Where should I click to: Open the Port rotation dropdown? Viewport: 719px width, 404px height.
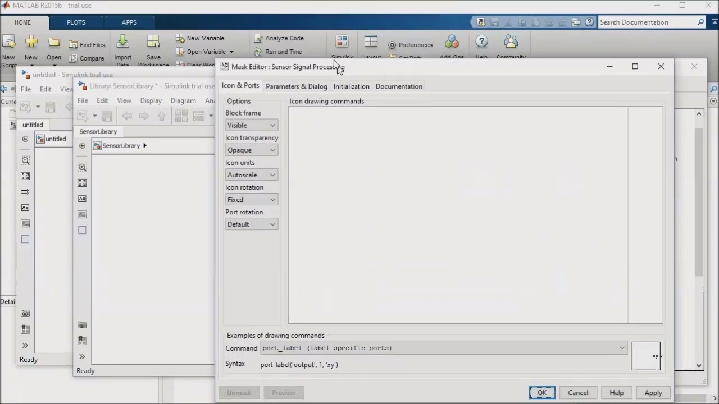(x=251, y=224)
